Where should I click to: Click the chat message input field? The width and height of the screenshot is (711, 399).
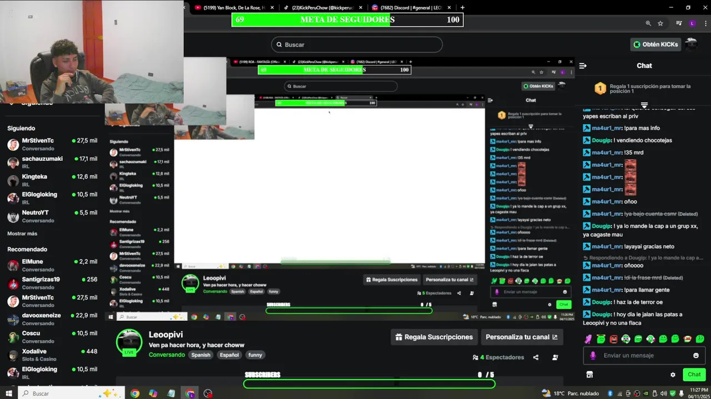tap(644, 356)
